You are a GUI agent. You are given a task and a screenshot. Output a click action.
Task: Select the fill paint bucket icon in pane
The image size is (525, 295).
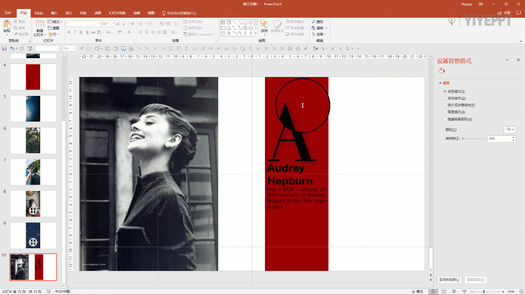(x=442, y=71)
